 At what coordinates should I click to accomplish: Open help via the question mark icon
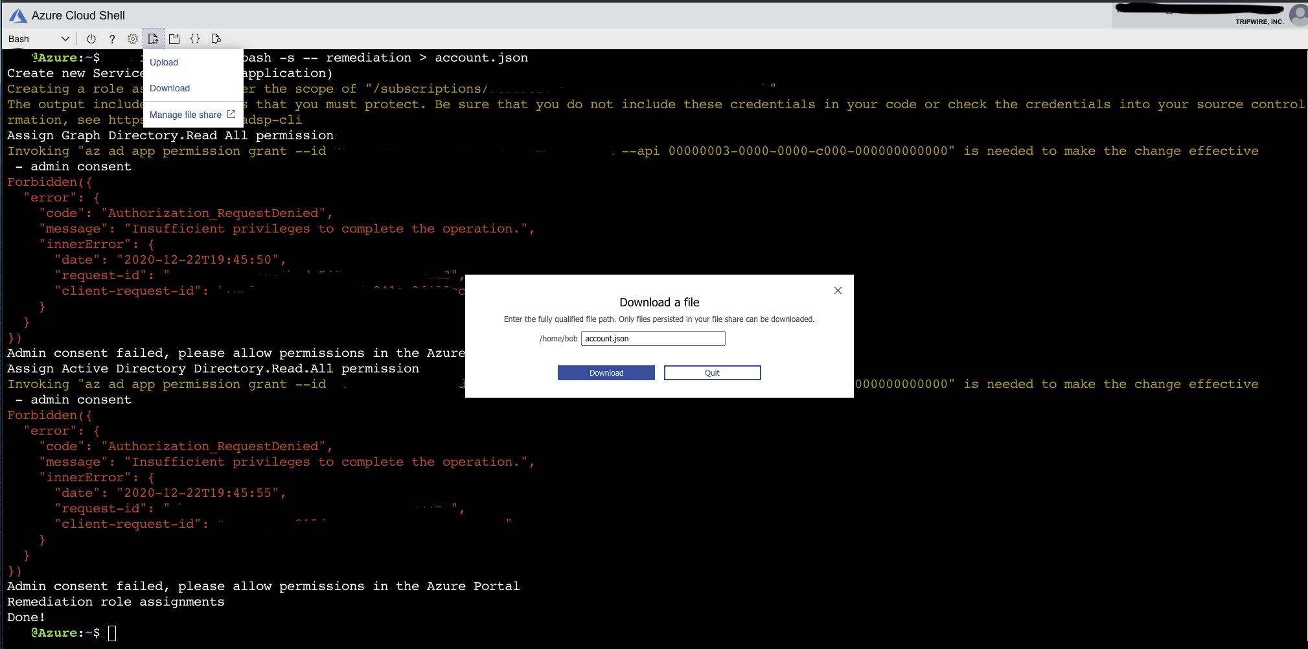112,39
